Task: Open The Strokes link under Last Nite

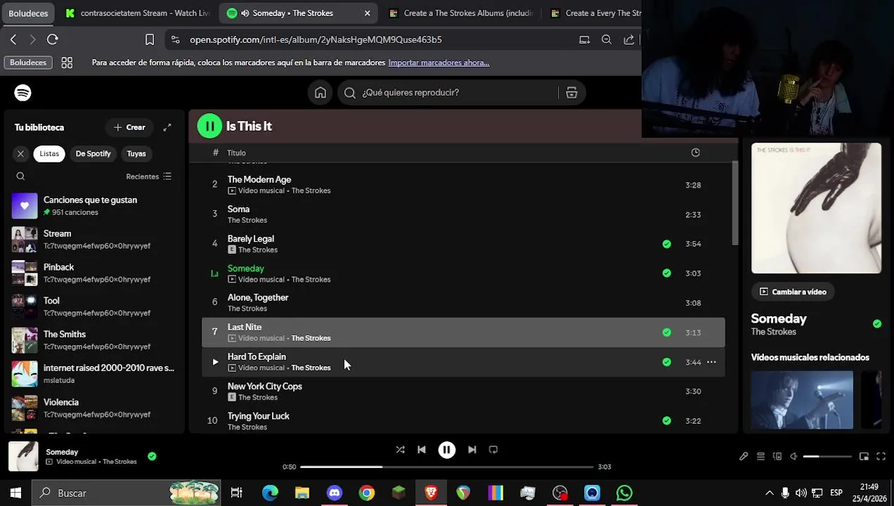Action: coord(311,338)
